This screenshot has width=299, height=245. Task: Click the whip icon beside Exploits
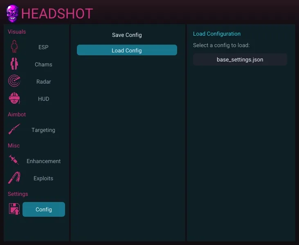(14, 178)
